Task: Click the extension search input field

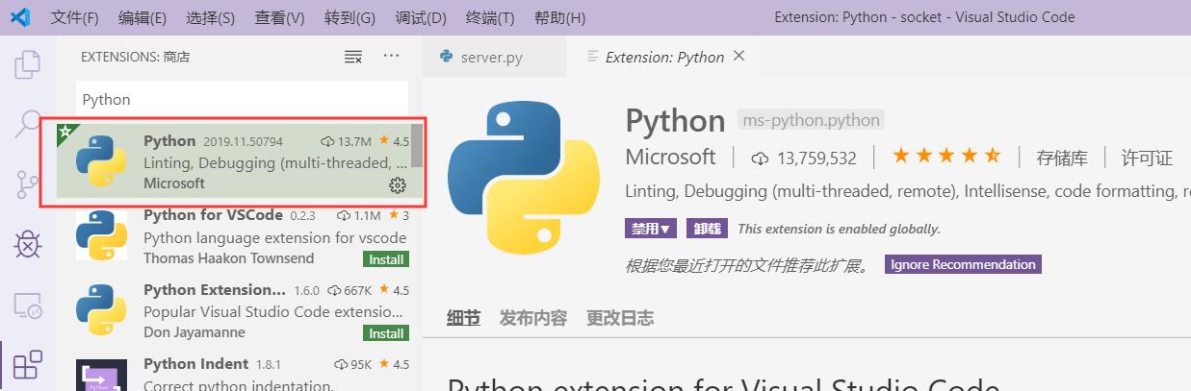Action: [x=242, y=99]
